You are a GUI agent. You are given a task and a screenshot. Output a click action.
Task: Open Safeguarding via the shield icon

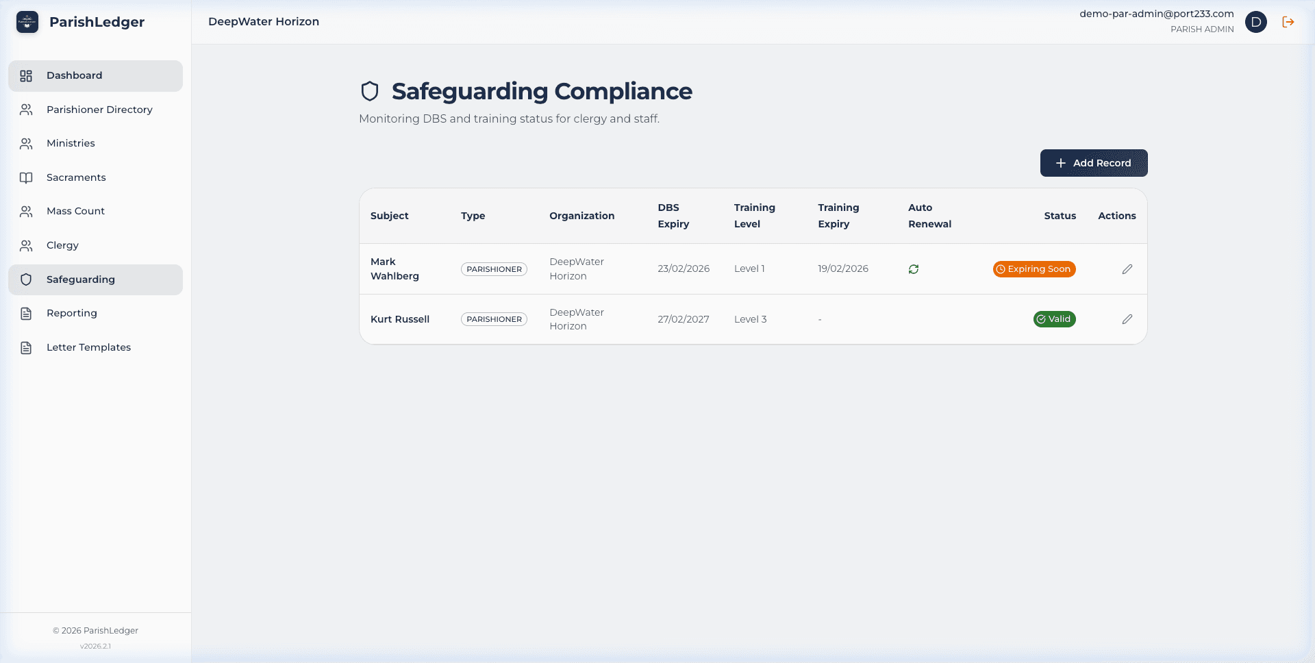coord(26,279)
